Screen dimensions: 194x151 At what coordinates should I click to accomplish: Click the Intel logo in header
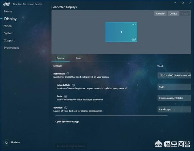coord(7,4)
